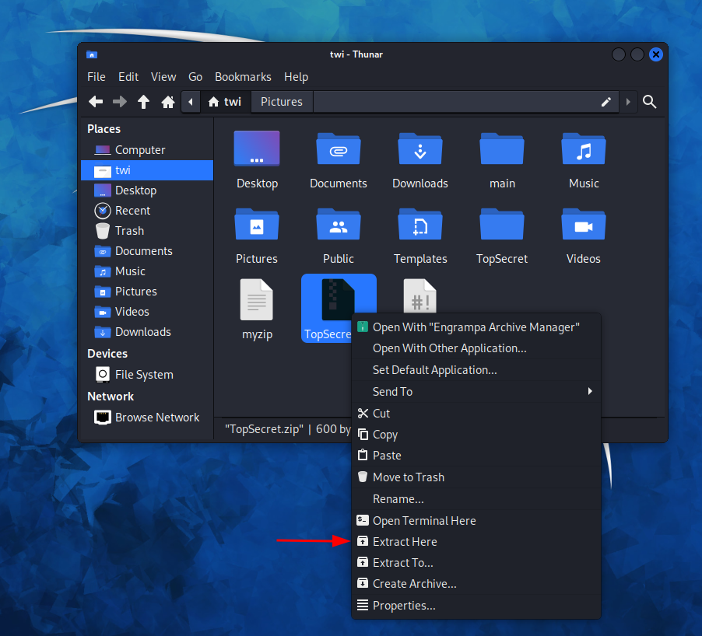Go up to the parent folder
Screen dimensions: 702x636
tap(143, 102)
